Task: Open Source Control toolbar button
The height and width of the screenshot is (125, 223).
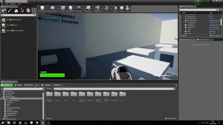Action: (52, 9)
